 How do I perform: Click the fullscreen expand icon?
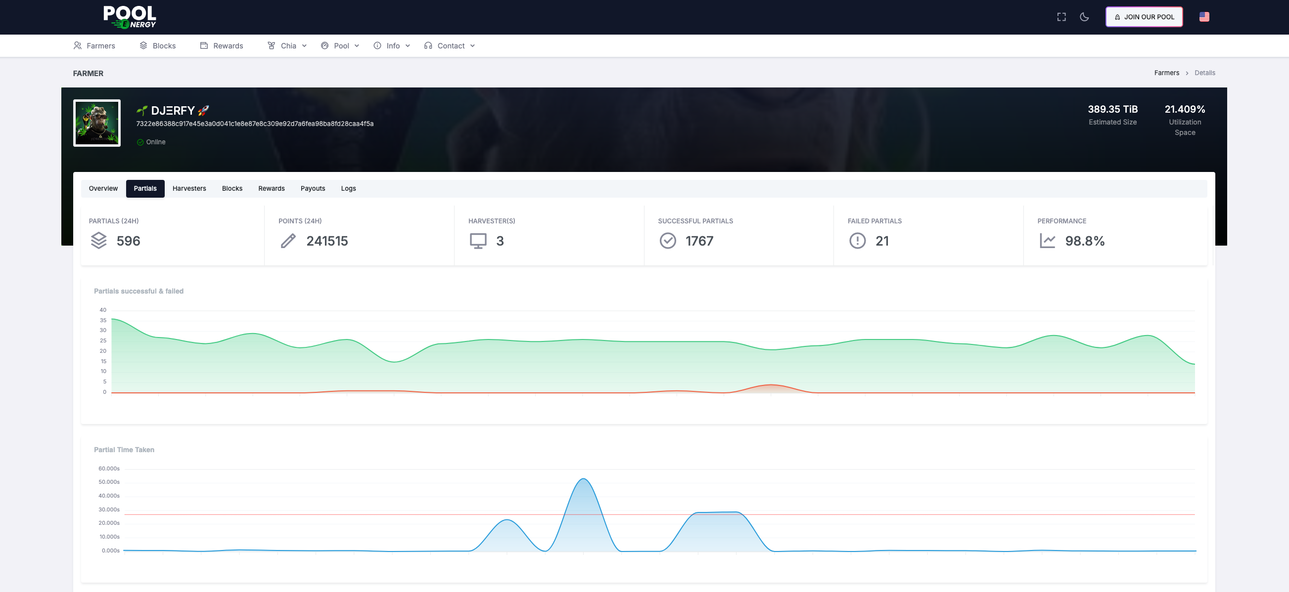[x=1061, y=17]
